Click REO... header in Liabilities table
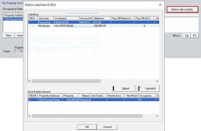The height and width of the screenshot is (131, 201). click(x=33, y=18)
